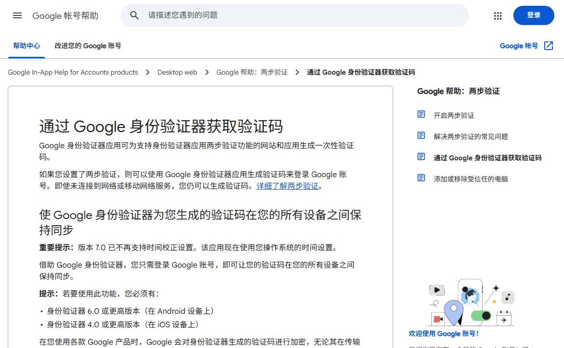564x348 pixels.
Task: Go to Google In-App Help for Accounts products breadcrumb
Action: click(x=73, y=72)
